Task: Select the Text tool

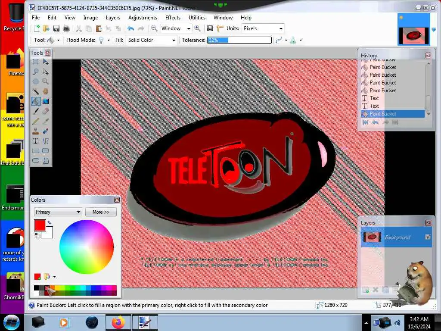Action: pyautogui.click(x=36, y=141)
